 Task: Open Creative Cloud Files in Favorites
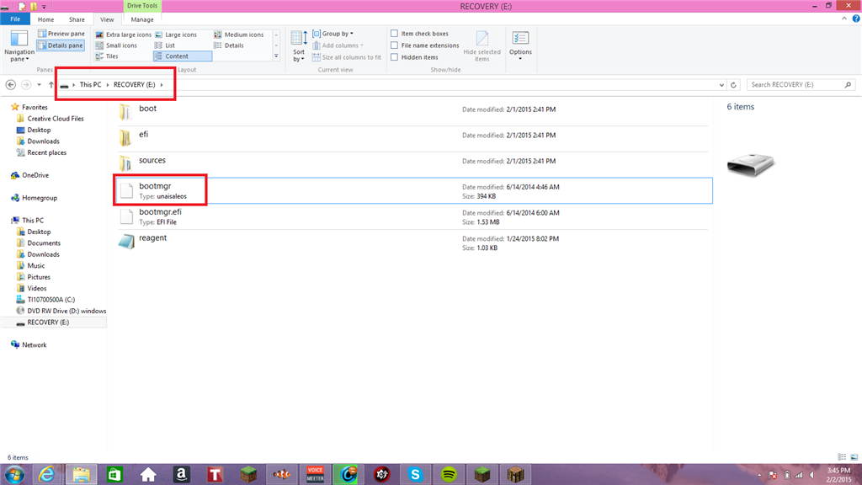coord(50,119)
